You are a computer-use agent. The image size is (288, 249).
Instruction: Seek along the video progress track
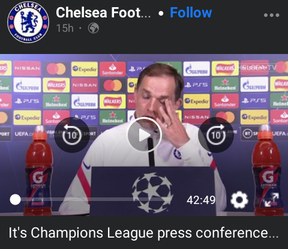tap(94, 199)
